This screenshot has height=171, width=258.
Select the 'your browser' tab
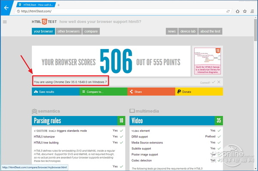[43, 31]
